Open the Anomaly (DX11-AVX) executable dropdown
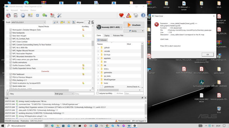The width and height of the screenshot is (229, 128). click(109, 27)
